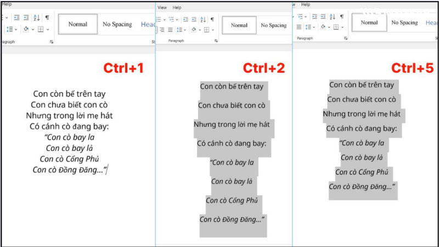The width and height of the screenshot is (439, 247).
Task: Click Line Spacing icon in the Ctrl+2 panel
Action: (179, 30)
